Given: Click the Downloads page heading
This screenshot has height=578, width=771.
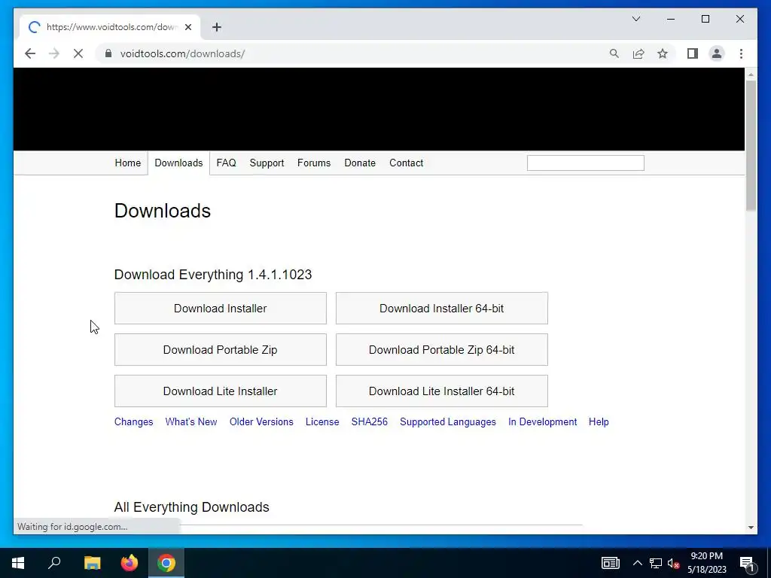Looking at the screenshot, I should click(x=163, y=211).
